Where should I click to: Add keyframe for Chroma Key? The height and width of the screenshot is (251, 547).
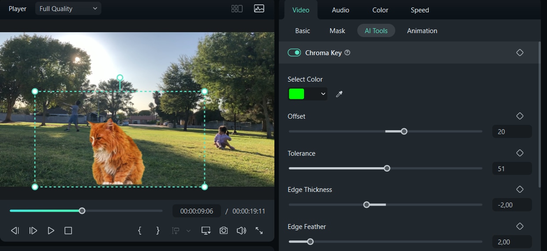pyautogui.click(x=520, y=52)
